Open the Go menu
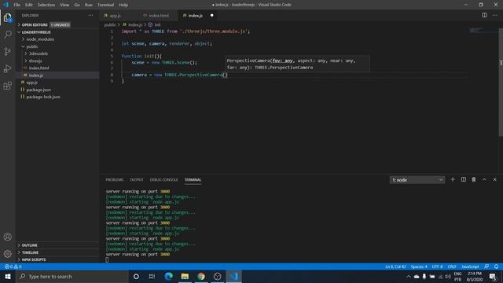Image resolution: width=503 pixels, height=283 pixels. click(77, 5)
